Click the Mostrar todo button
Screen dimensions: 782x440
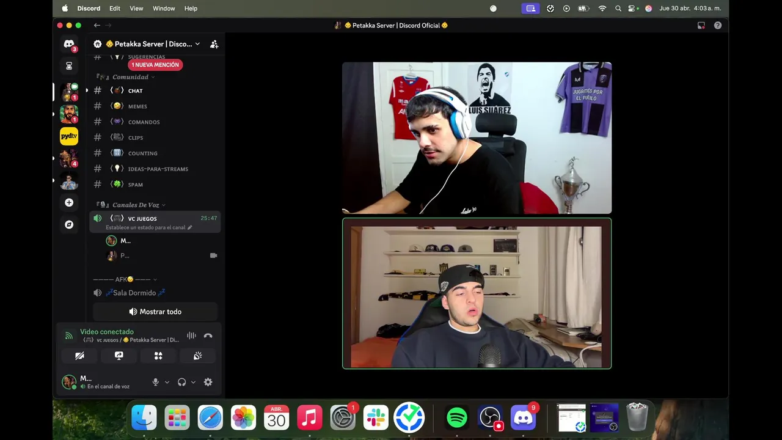coord(155,312)
